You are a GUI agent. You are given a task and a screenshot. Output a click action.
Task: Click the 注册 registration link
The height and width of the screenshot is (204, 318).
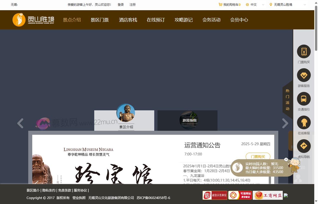click(x=132, y=4)
